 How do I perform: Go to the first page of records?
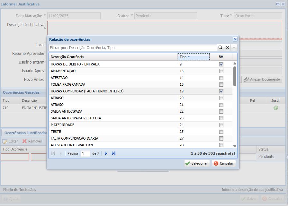[53, 153]
